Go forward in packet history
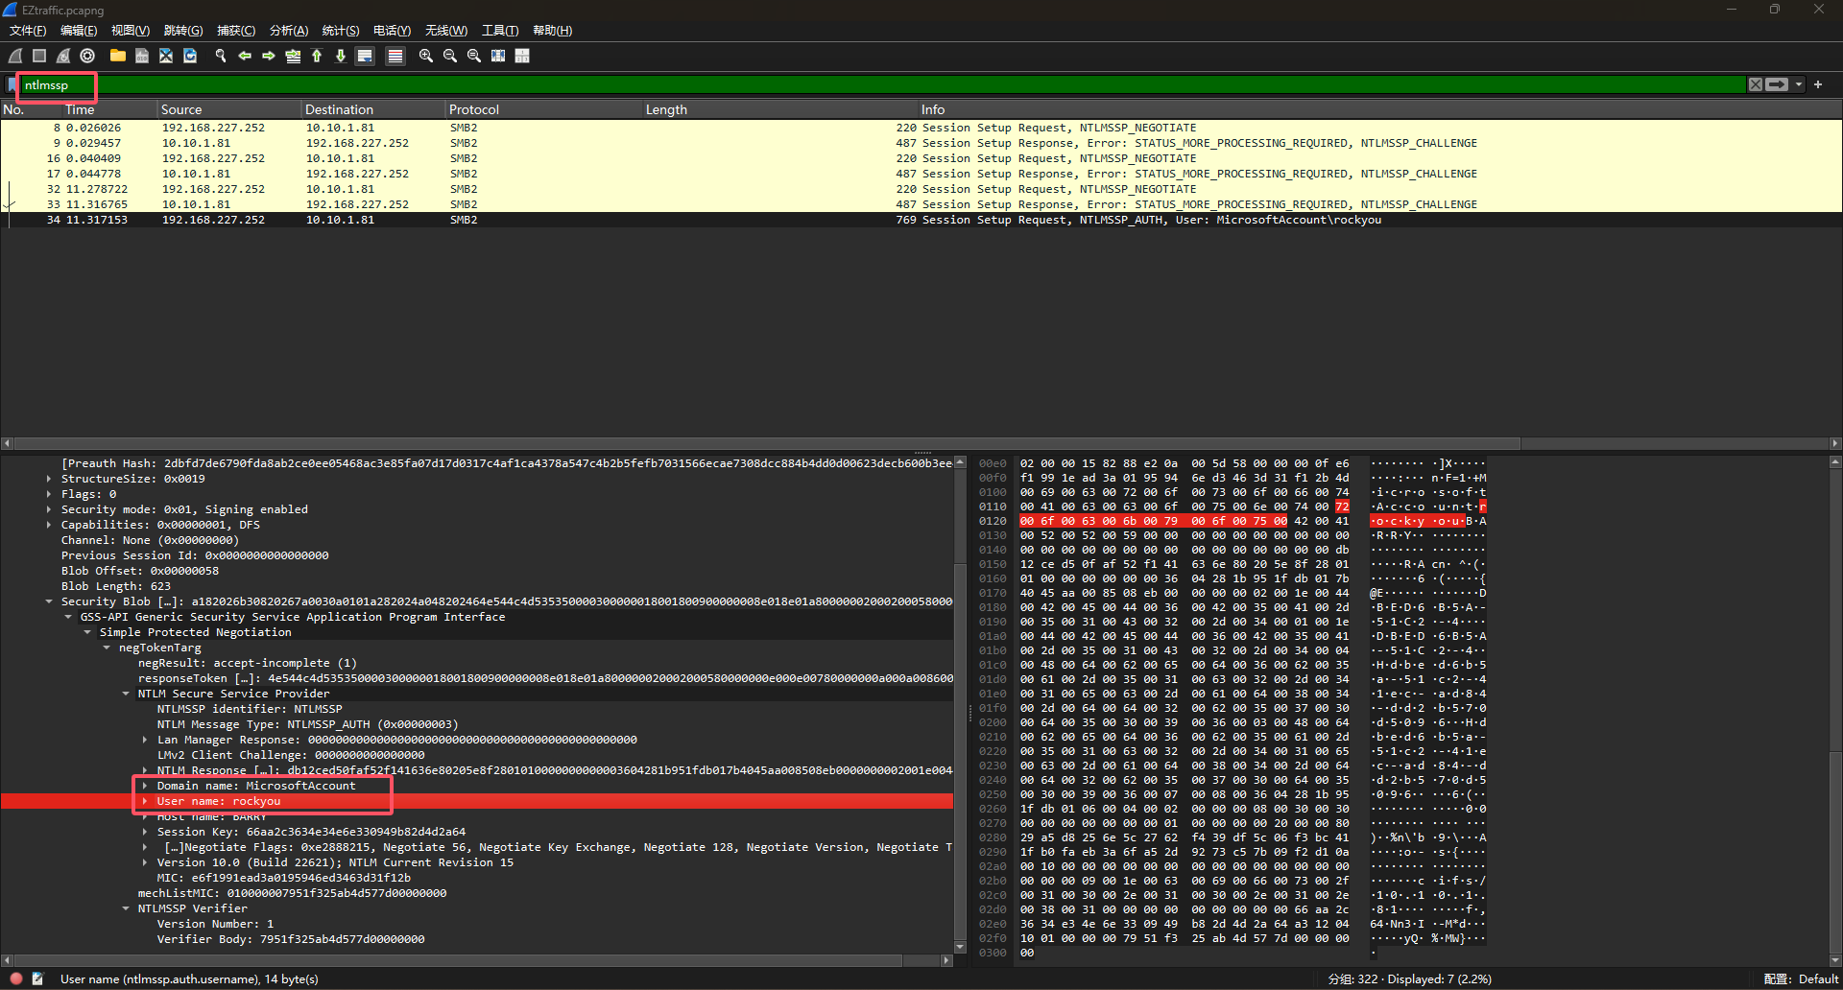 pos(269,56)
